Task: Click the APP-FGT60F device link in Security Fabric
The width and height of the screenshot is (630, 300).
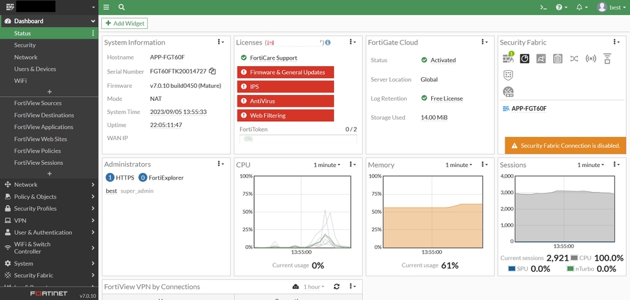Action: point(529,109)
